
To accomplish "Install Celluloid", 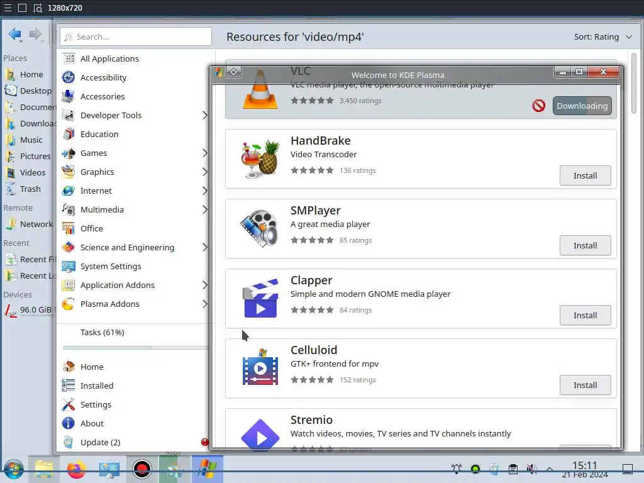I will [x=585, y=385].
